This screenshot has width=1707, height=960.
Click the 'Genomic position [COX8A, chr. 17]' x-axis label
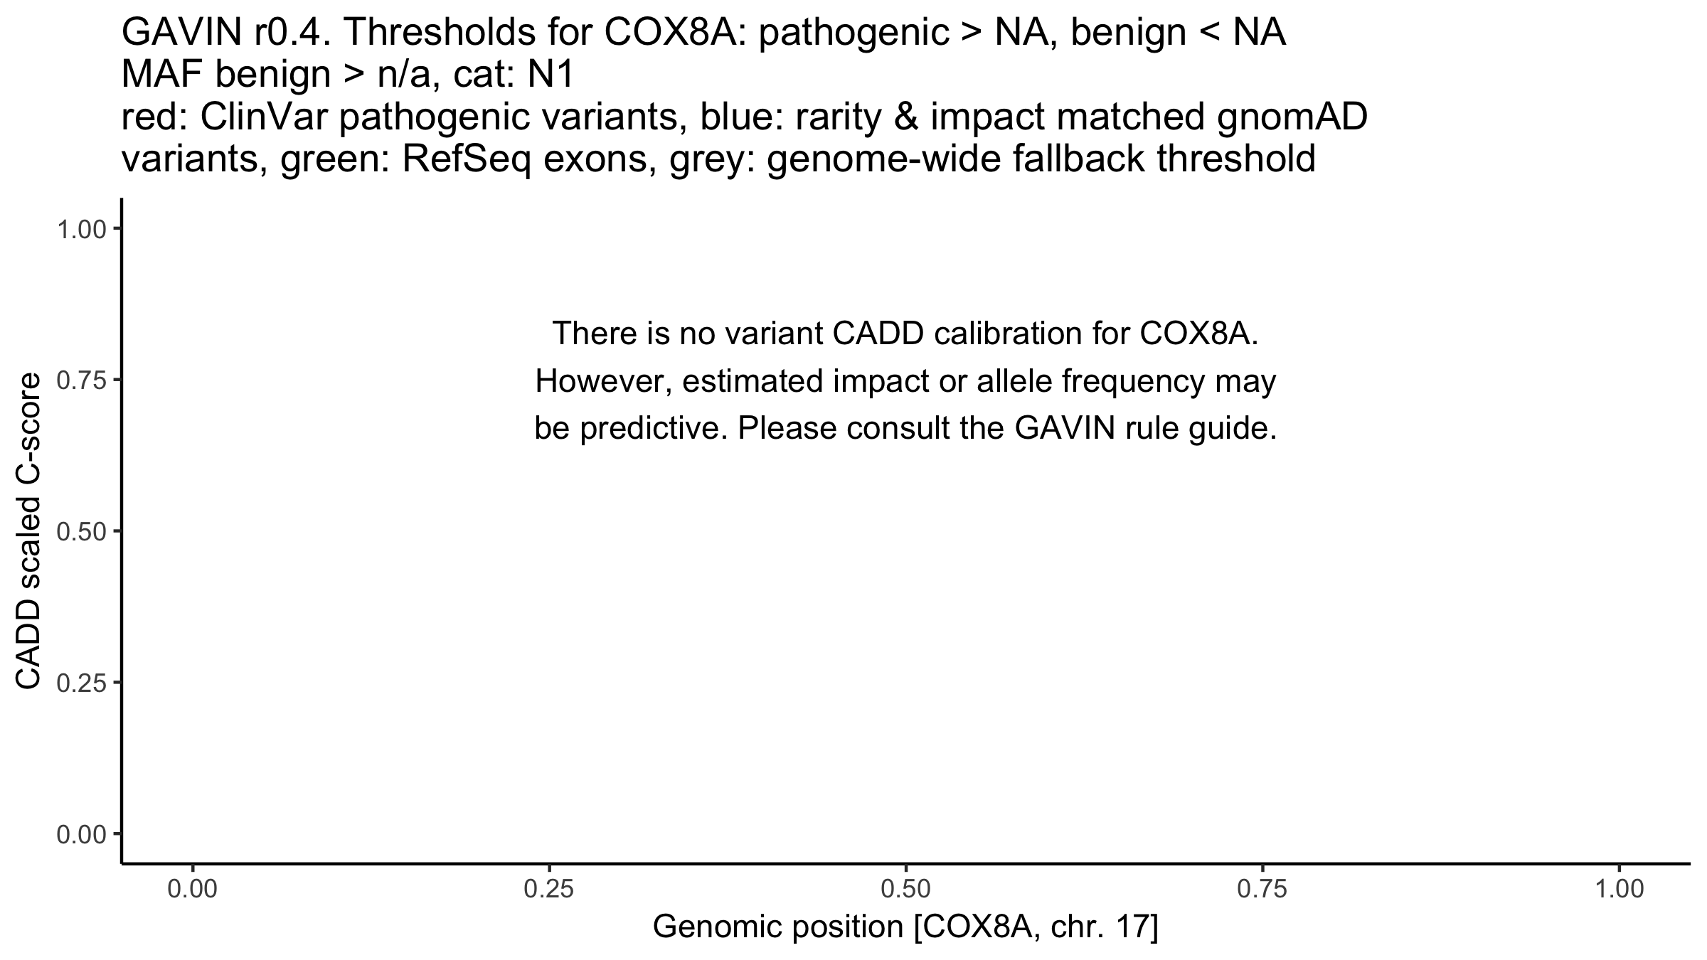[905, 928]
